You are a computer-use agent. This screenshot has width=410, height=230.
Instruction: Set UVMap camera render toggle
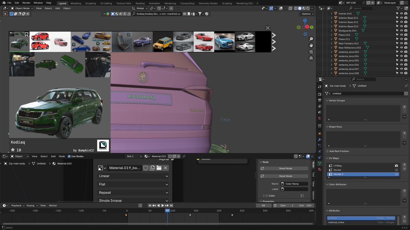click(x=396, y=166)
